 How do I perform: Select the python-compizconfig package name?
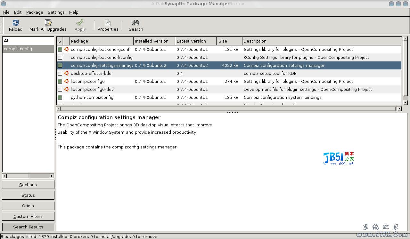coord(92,97)
